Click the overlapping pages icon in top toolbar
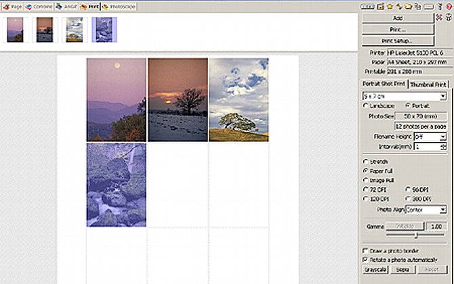Screen dimensions: 454x284 pos(418,6)
